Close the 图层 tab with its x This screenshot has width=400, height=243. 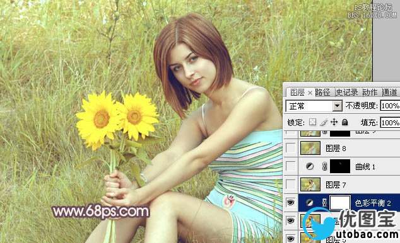[310, 93]
